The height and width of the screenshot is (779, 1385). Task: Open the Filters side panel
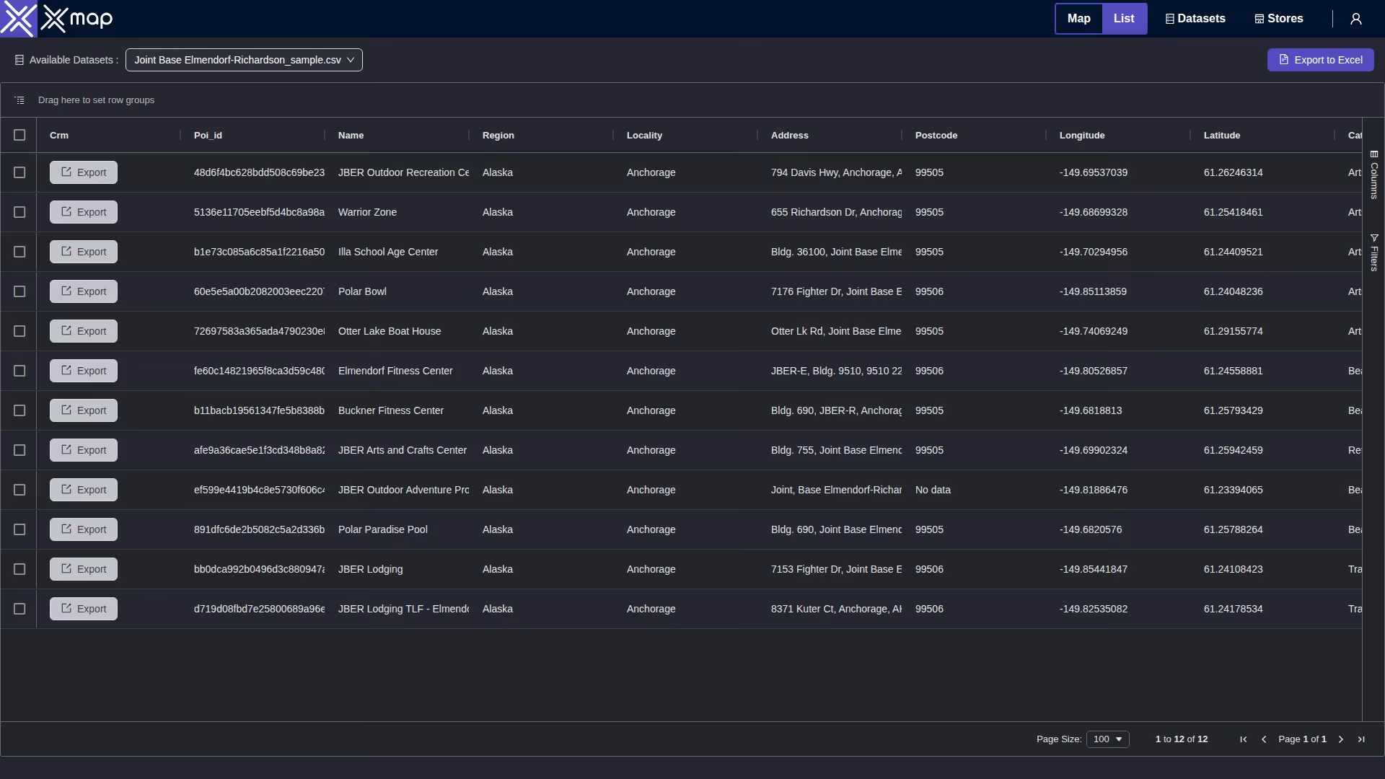pos(1374,252)
